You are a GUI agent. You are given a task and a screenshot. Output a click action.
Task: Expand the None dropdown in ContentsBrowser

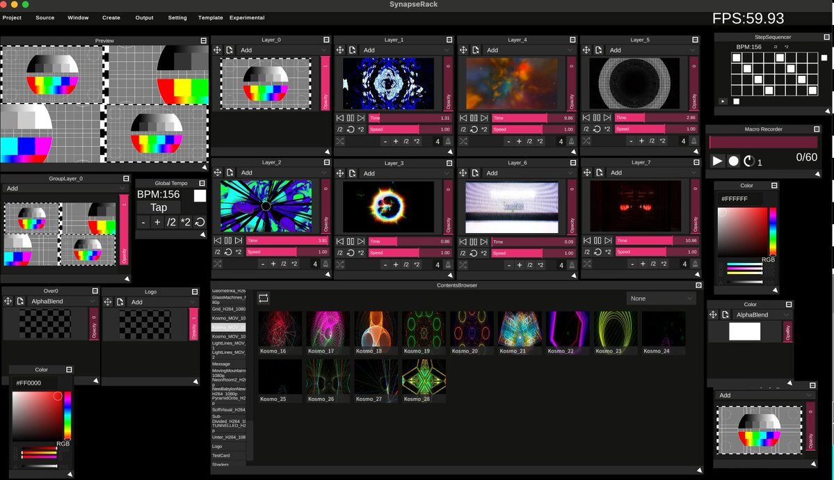coord(660,298)
